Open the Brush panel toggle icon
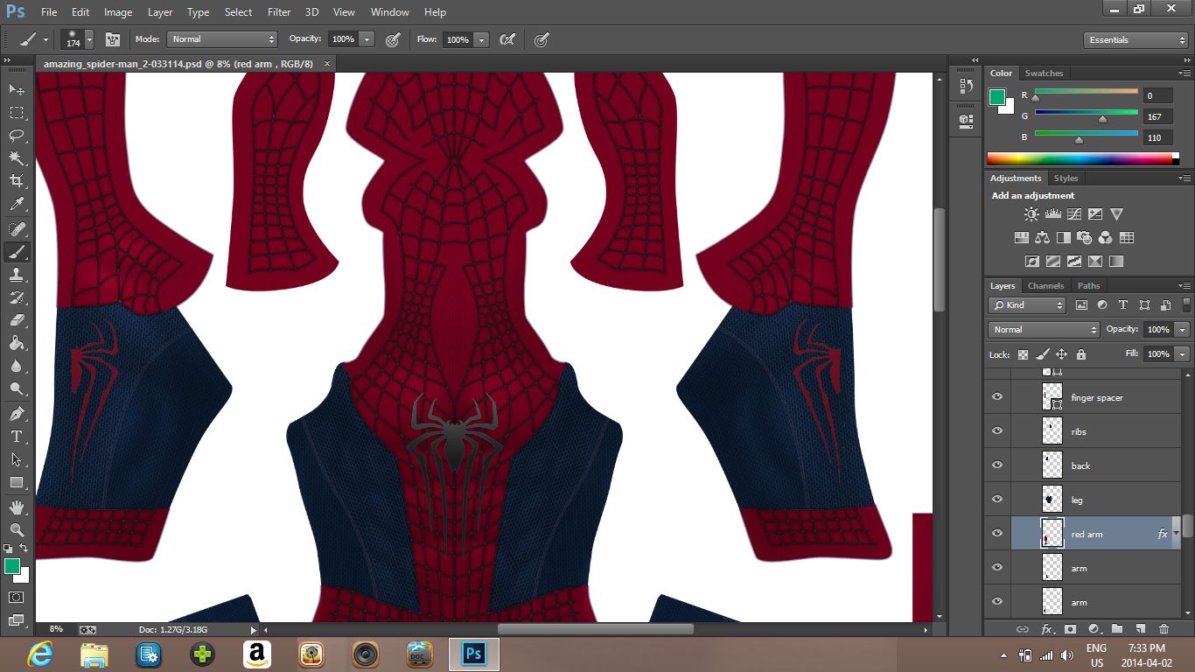Viewport: 1195px width, 672px height. point(113,39)
